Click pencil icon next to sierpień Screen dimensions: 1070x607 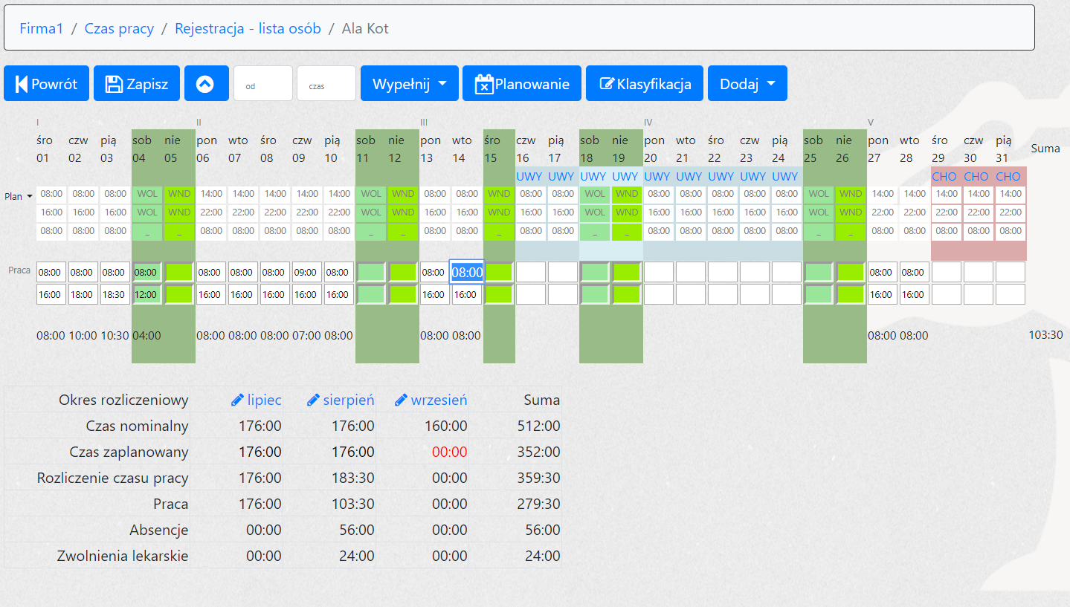[x=313, y=400]
